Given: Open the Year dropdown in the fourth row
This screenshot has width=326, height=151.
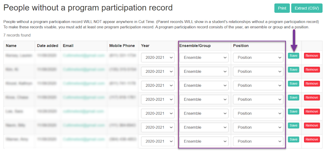Looking at the screenshot, I should [x=158, y=100].
